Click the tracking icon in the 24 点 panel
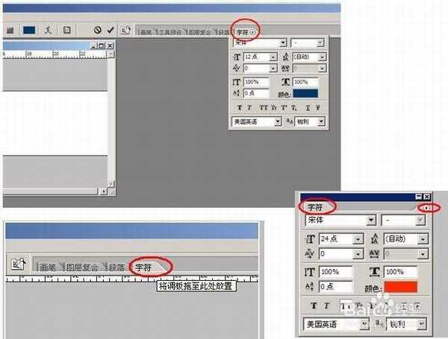Screen dimensions: 448x339 coord(374,253)
